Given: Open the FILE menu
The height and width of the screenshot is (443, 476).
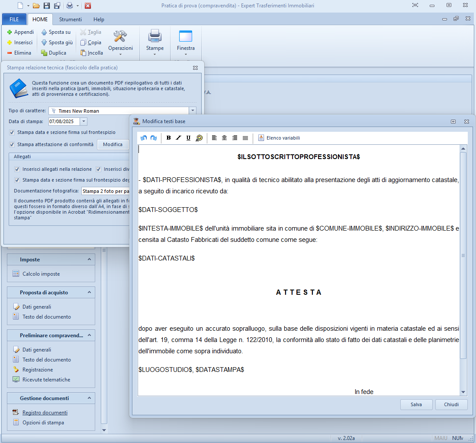Looking at the screenshot, I should (14, 20).
